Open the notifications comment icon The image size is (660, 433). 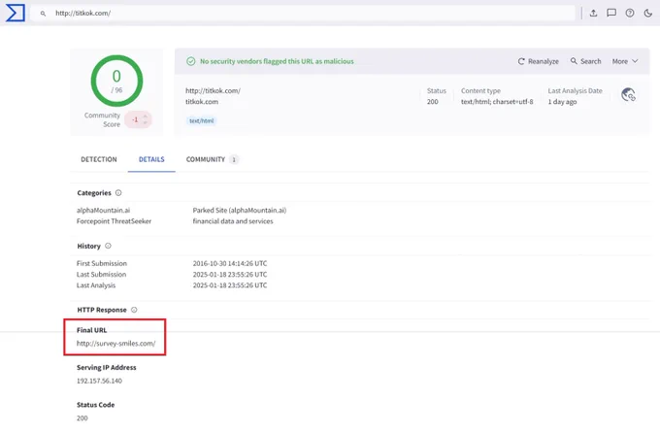pos(611,13)
